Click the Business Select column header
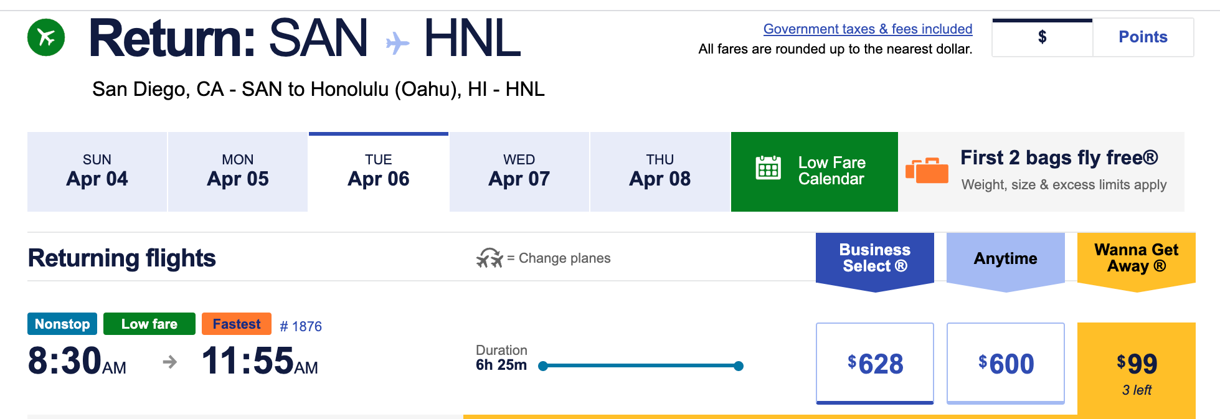Image resolution: width=1220 pixels, height=419 pixels. click(874, 258)
